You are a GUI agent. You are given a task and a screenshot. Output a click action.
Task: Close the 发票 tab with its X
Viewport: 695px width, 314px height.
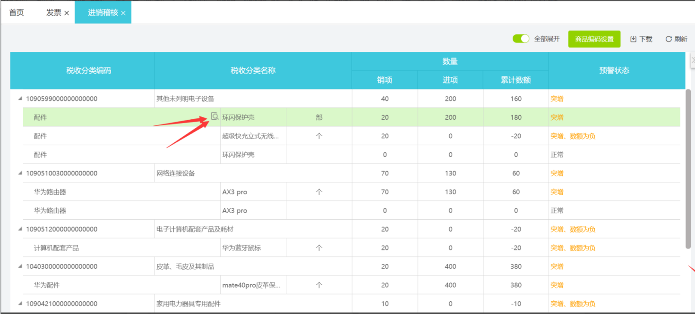[x=67, y=13]
